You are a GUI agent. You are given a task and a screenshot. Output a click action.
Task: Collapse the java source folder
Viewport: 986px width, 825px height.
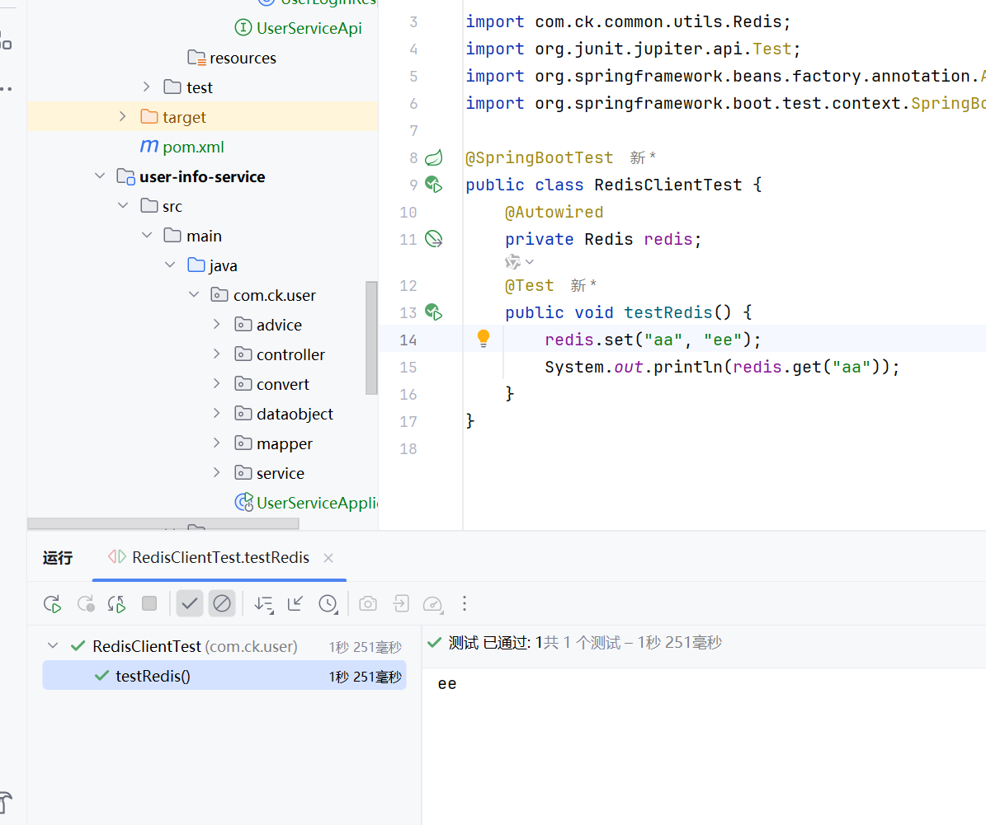coord(171,265)
